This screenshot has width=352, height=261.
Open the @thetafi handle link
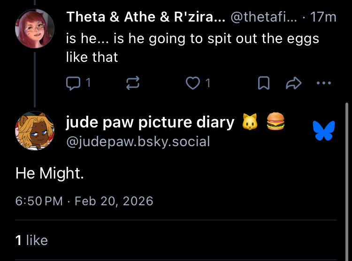[x=264, y=17]
